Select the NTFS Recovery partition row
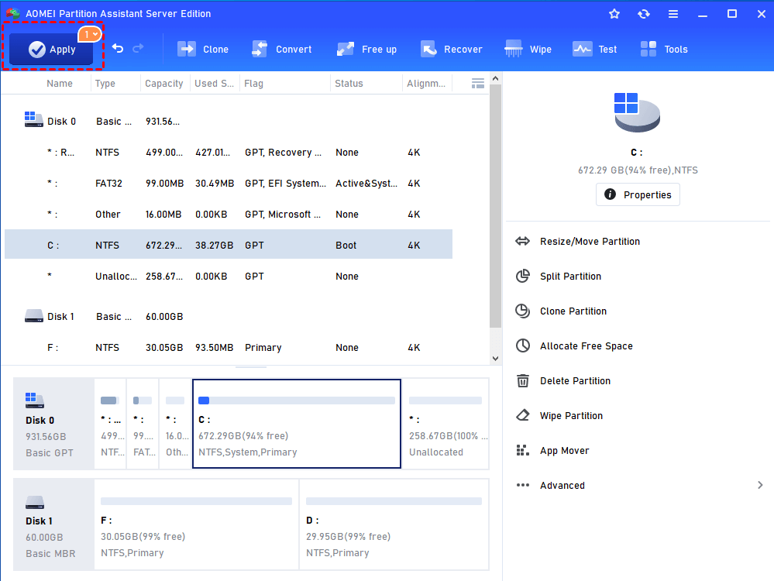 click(x=229, y=153)
